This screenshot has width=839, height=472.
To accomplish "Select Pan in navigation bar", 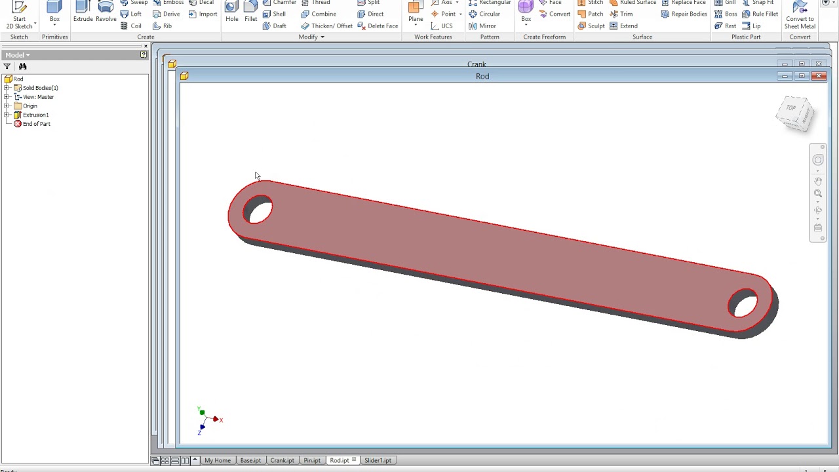I will [817, 181].
